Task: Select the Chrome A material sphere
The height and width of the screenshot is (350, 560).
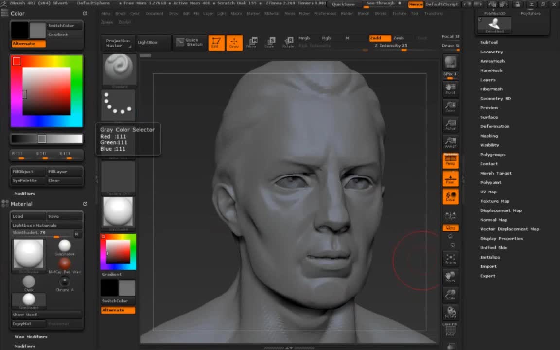Action: pyautogui.click(x=65, y=283)
